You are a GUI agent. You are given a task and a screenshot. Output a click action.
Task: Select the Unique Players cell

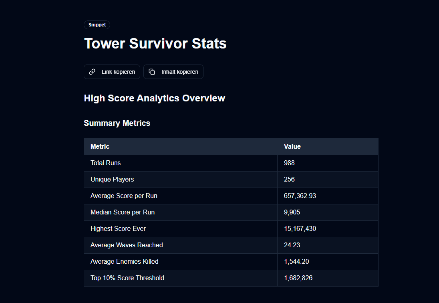pyautogui.click(x=181, y=180)
